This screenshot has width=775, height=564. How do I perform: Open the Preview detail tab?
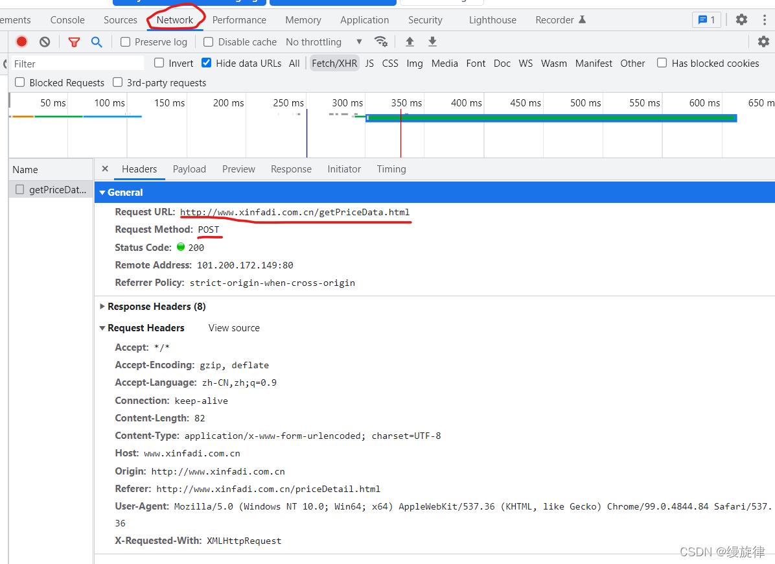pyautogui.click(x=238, y=169)
